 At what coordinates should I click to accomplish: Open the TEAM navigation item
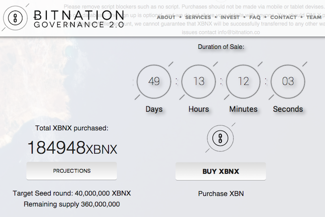(314, 17)
